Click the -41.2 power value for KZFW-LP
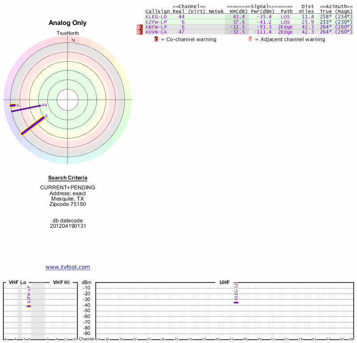The image size is (357, 343). point(264,22)
